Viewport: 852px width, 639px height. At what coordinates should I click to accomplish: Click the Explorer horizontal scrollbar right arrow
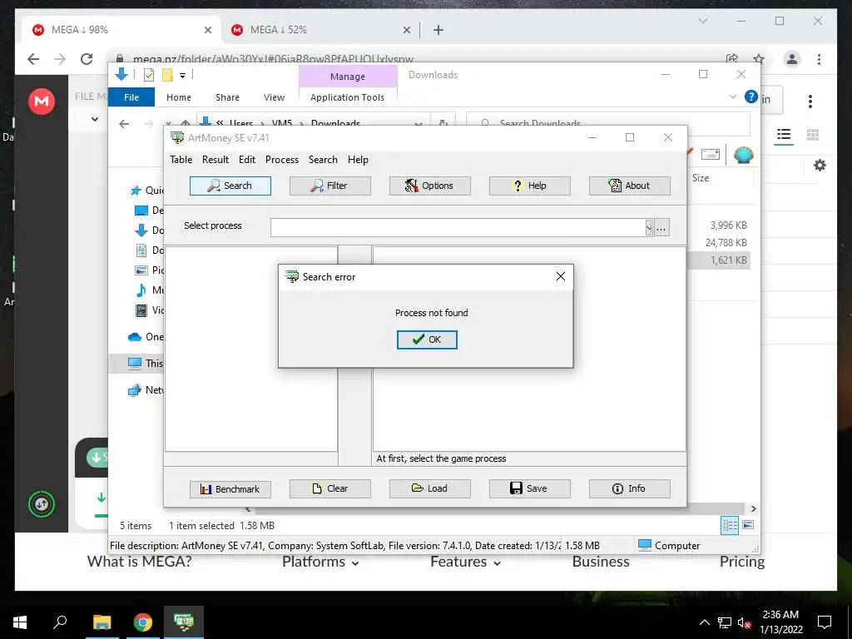tap(753, 508)
